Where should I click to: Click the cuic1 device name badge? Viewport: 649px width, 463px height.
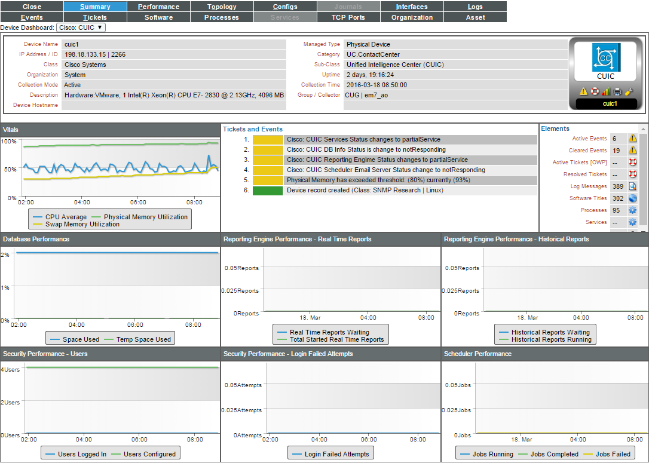pyautogui.click(x=610, y=103)
